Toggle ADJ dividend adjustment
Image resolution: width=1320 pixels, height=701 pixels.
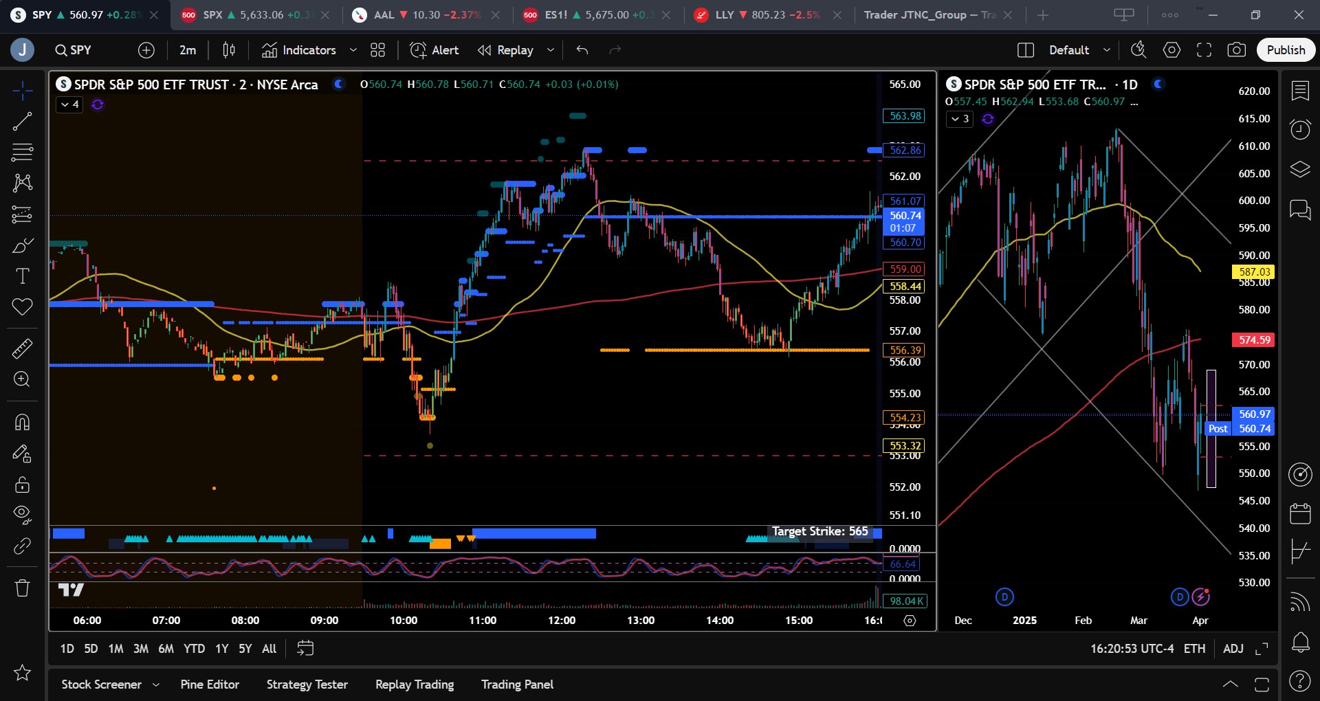[1233, 649]
